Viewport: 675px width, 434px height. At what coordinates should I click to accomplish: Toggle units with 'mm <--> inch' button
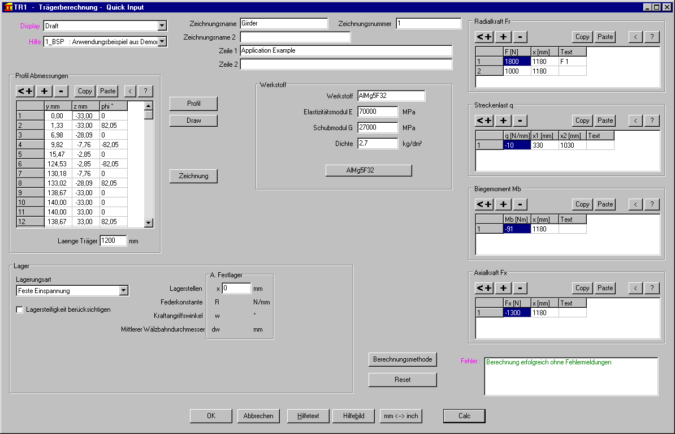[x=401, y=416]
